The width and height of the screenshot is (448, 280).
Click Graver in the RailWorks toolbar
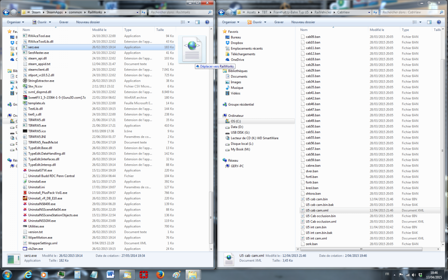(x=64, y=22)
